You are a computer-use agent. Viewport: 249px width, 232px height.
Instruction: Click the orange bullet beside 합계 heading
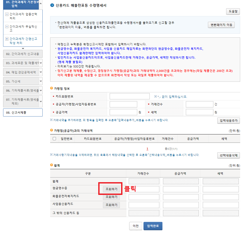tap(51, 165)
